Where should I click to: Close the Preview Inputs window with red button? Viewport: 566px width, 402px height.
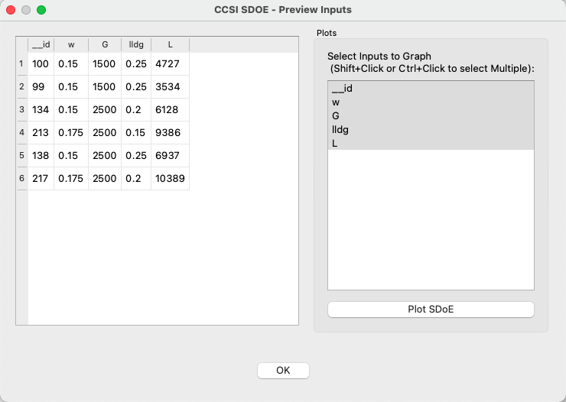pos(11,10)
